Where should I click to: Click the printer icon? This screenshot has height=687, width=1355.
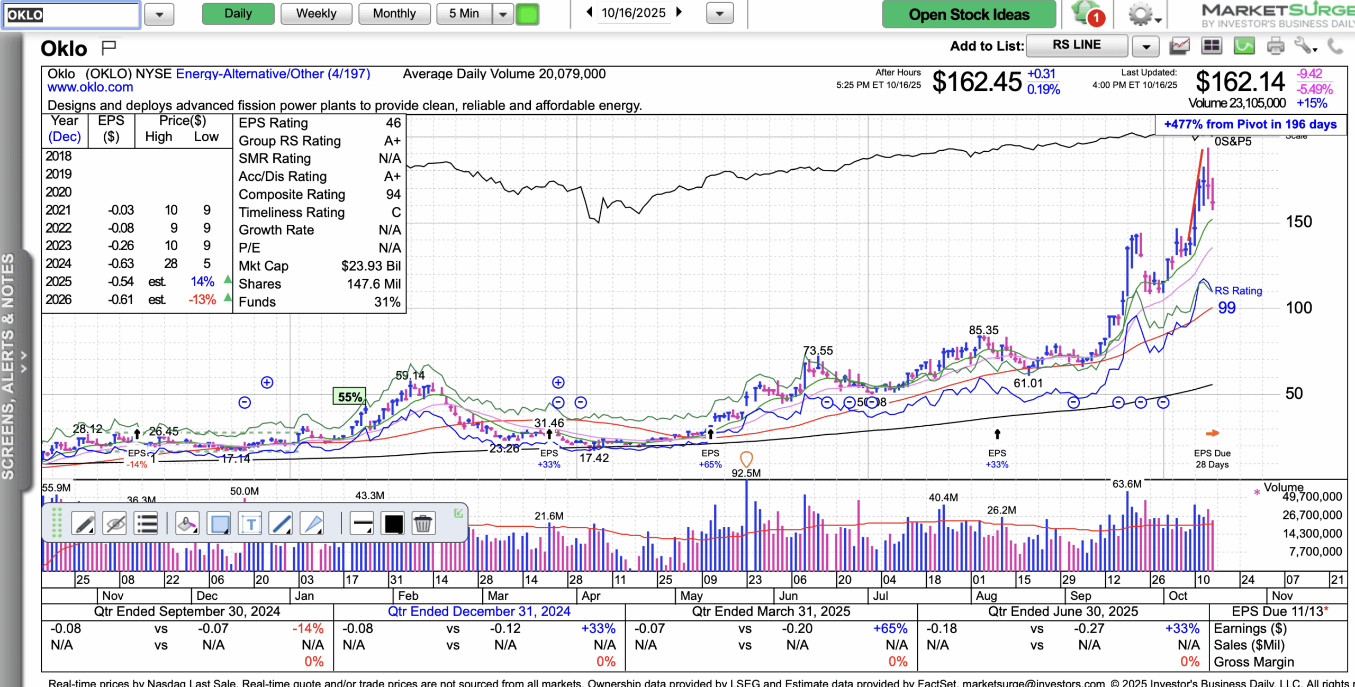click(x=1276, y=46)
